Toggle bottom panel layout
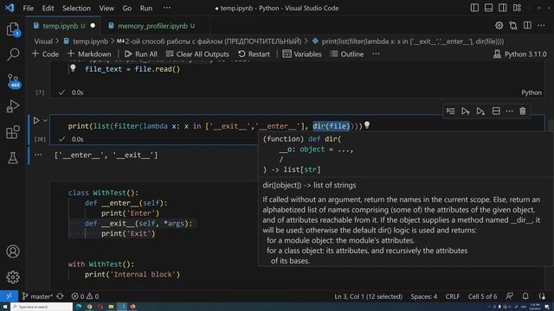 [488, 8]
